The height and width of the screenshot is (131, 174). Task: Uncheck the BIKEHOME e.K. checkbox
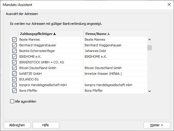tap(14, 57)
